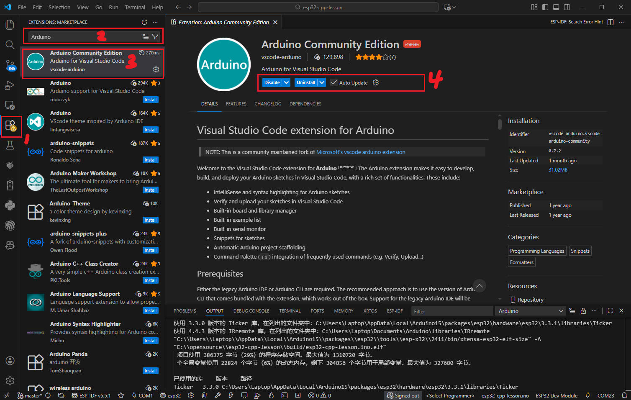Open the Terminal menu
Viewport: 631px width, 400px height.
[135, 7]
